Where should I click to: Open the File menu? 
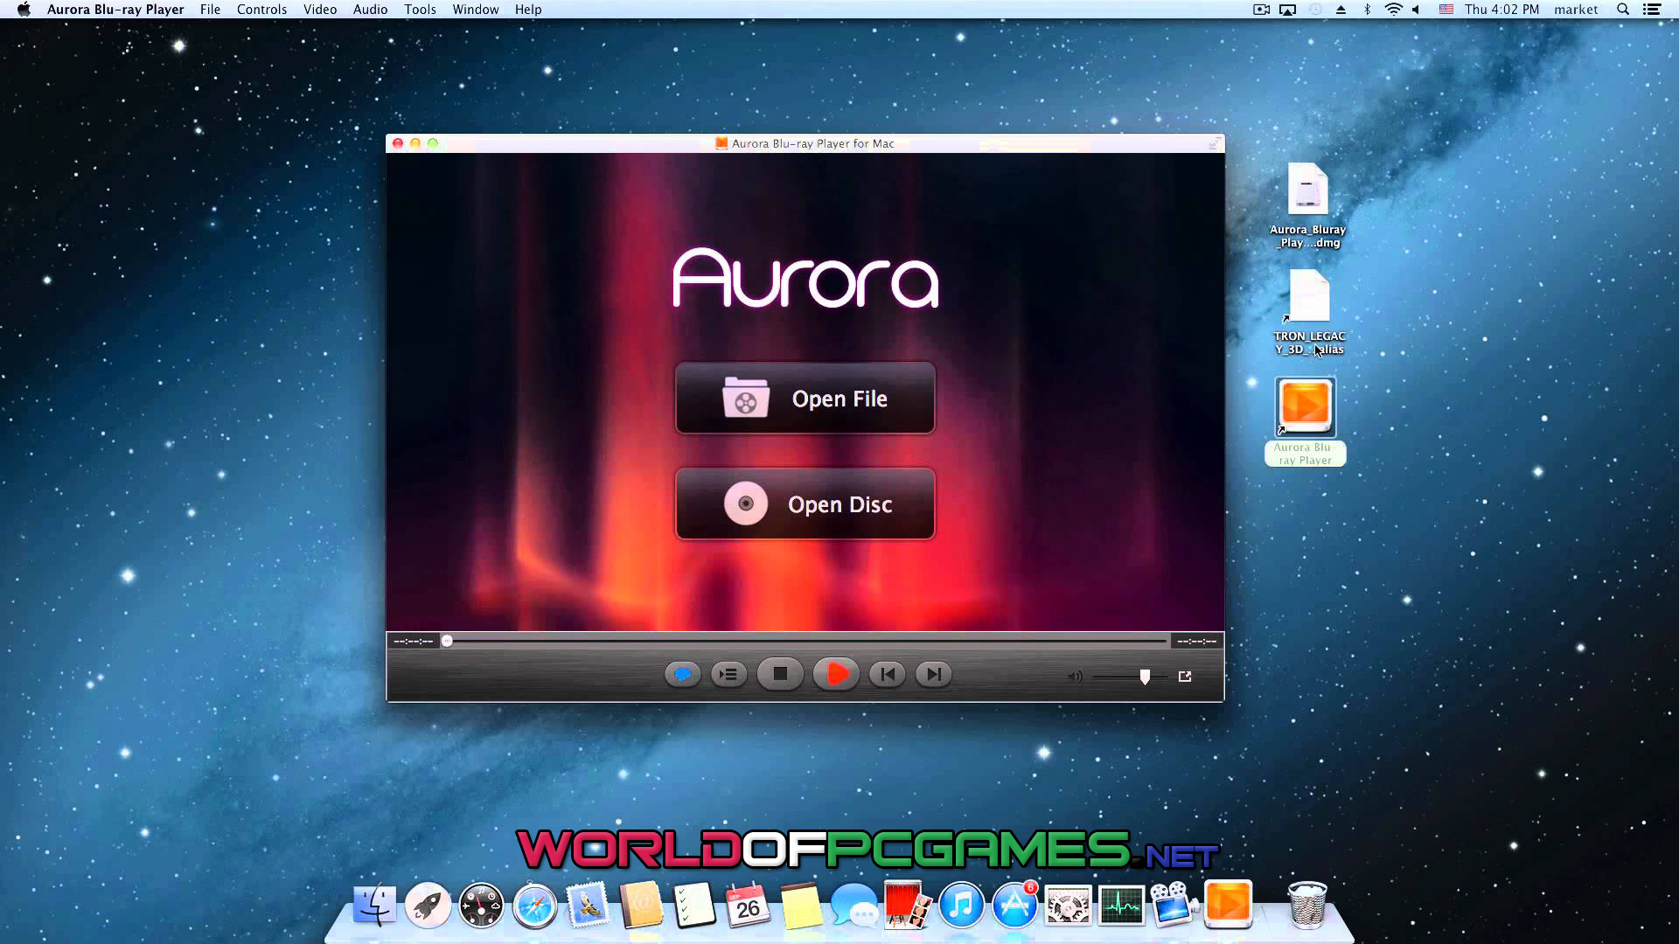click(x=210, y=10)
